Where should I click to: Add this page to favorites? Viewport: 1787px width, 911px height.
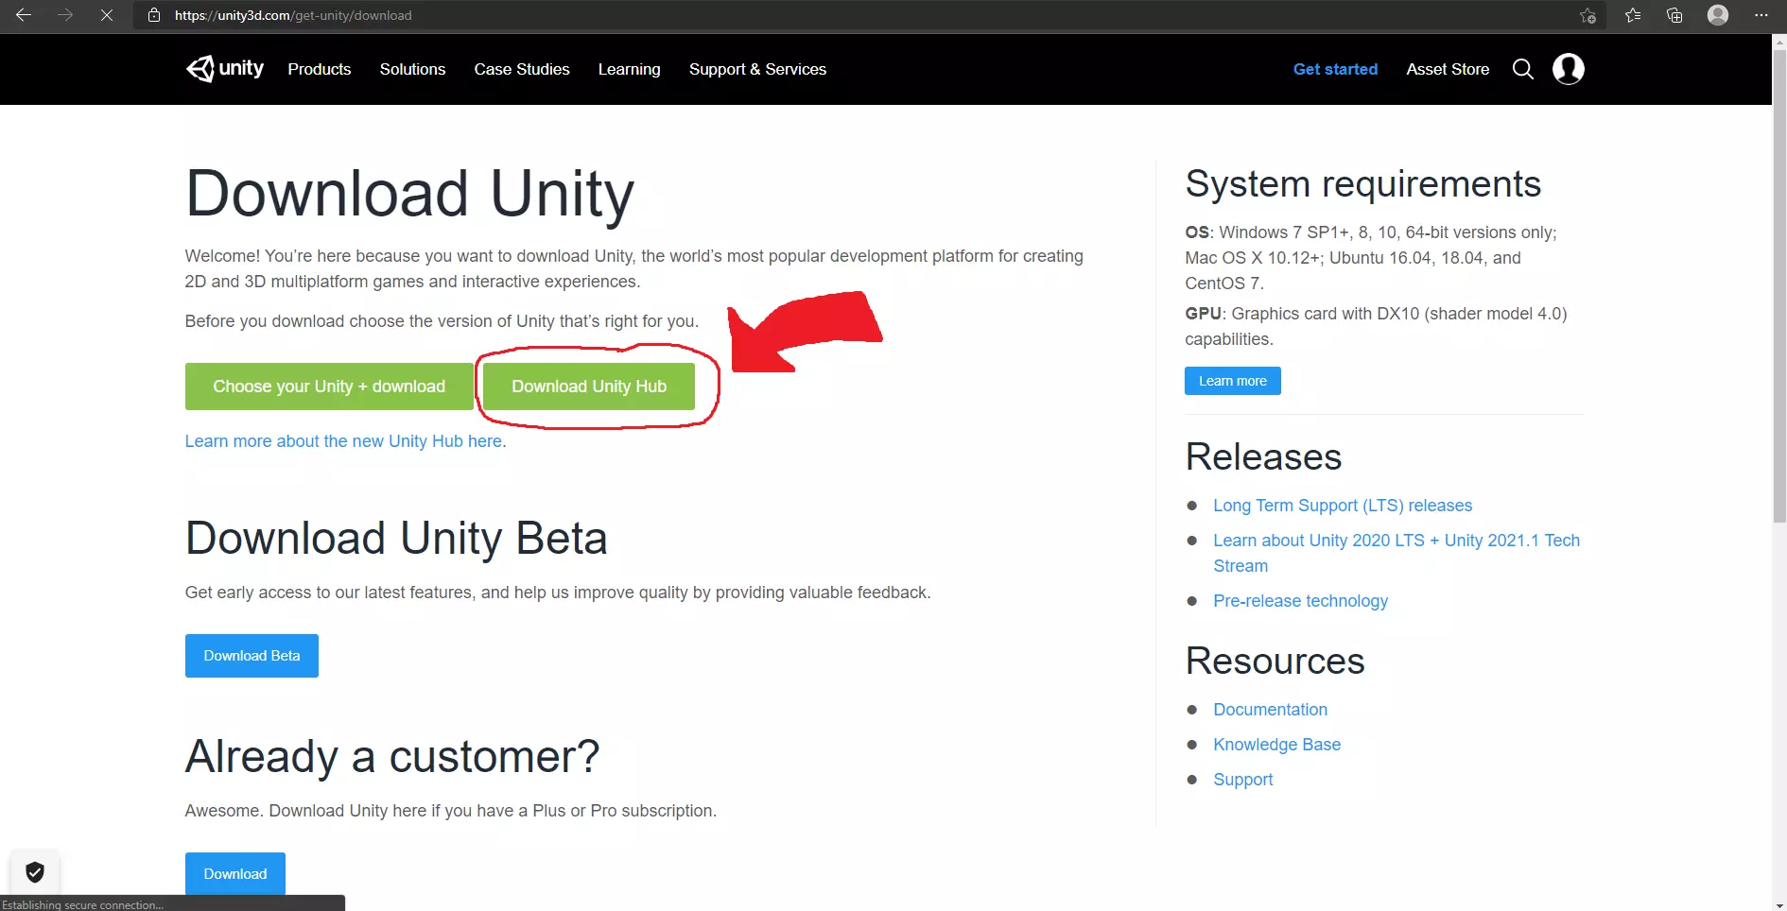pyautogui.click(x=1587, y=15)
